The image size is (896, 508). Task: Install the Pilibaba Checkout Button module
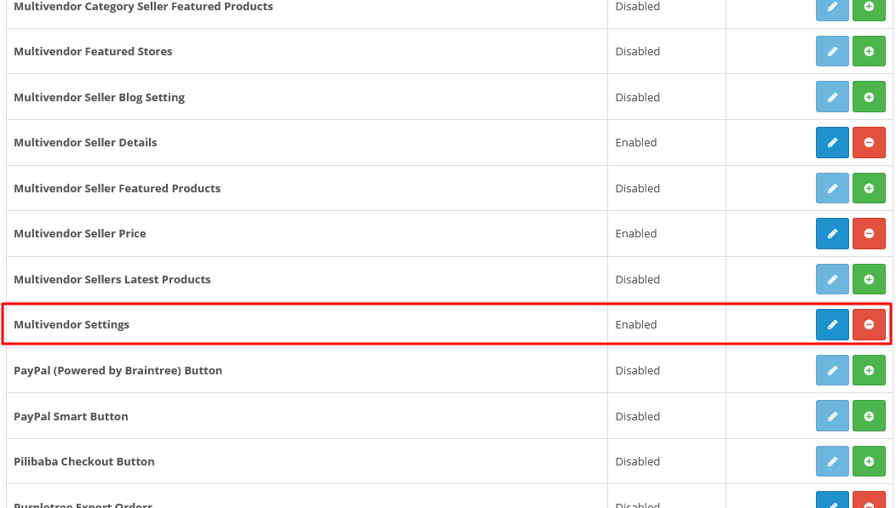(x=869, y=461)
